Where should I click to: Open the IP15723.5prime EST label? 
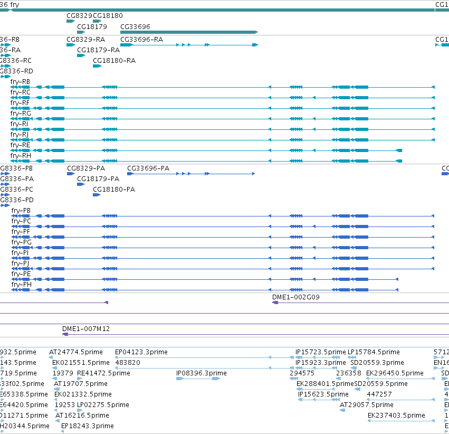pos(320,352)
